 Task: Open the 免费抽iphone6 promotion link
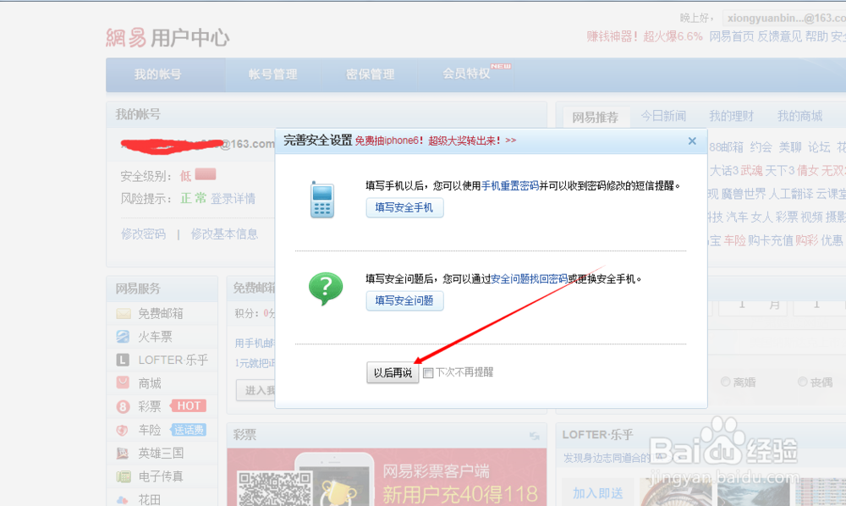click(436, 140)
